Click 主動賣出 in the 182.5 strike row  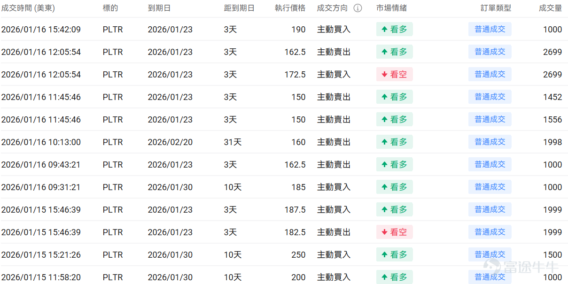334,232
